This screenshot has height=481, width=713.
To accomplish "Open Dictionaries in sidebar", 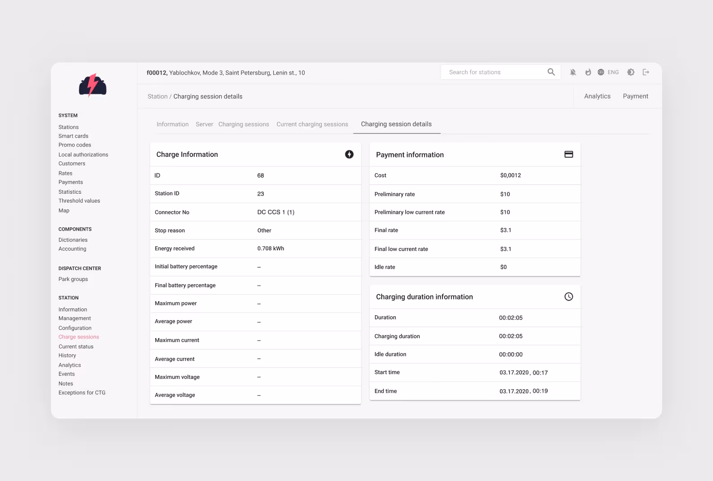I will 73,240.
